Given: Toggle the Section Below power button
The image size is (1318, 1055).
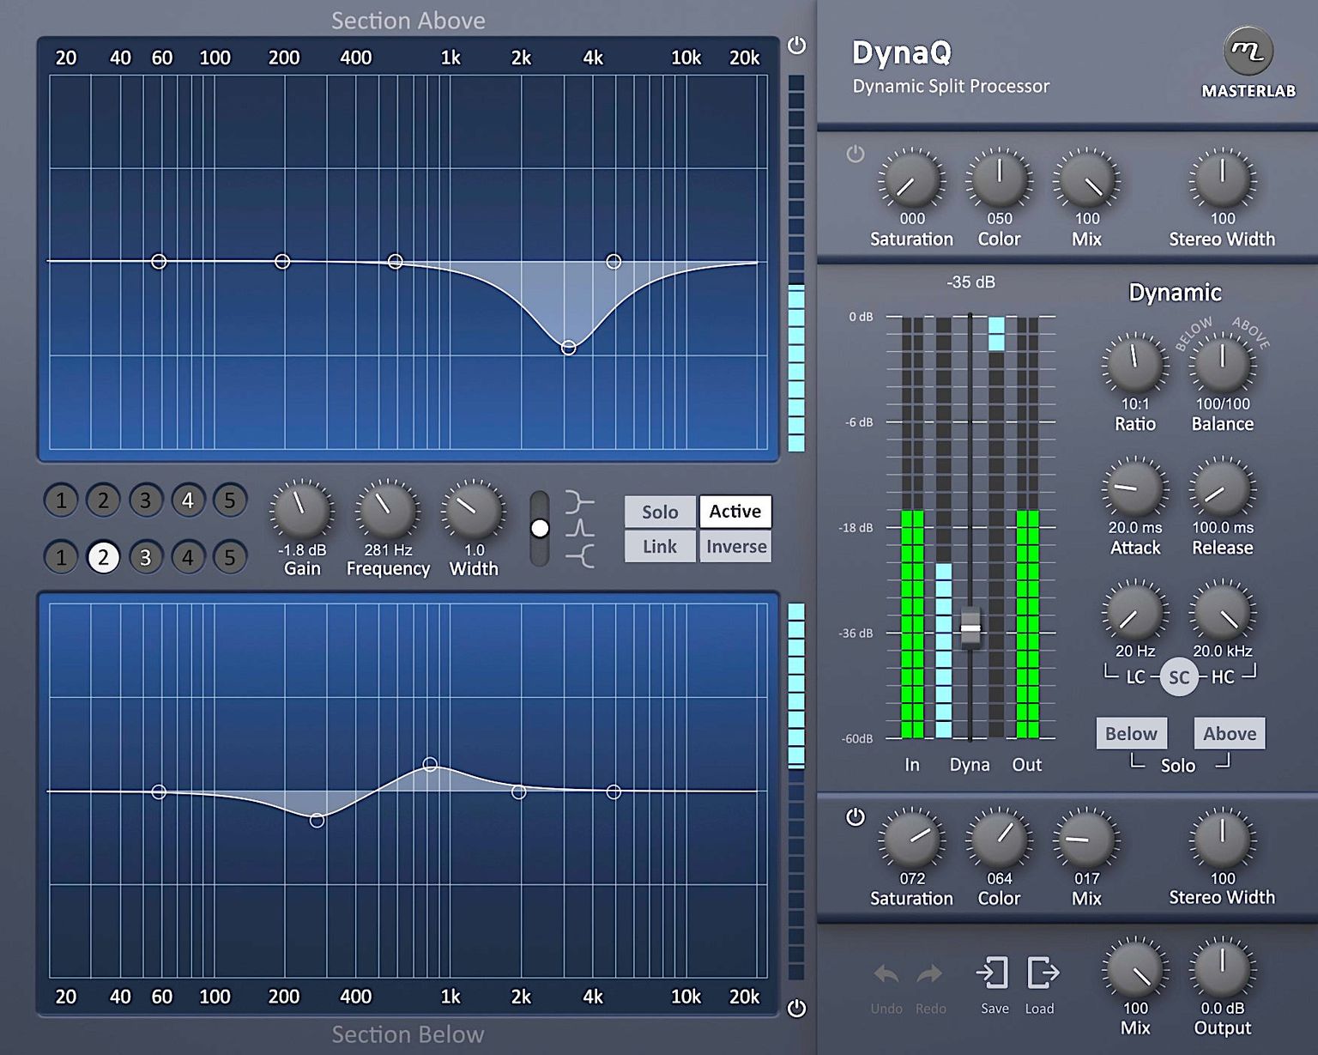Looking at the screenshot, I should (x=798, y=1006).
